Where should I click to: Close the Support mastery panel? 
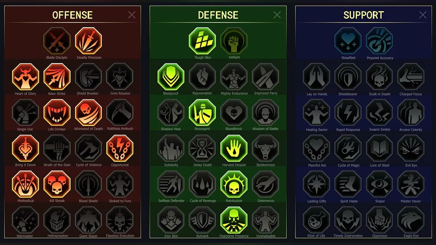tap(423, 15)
